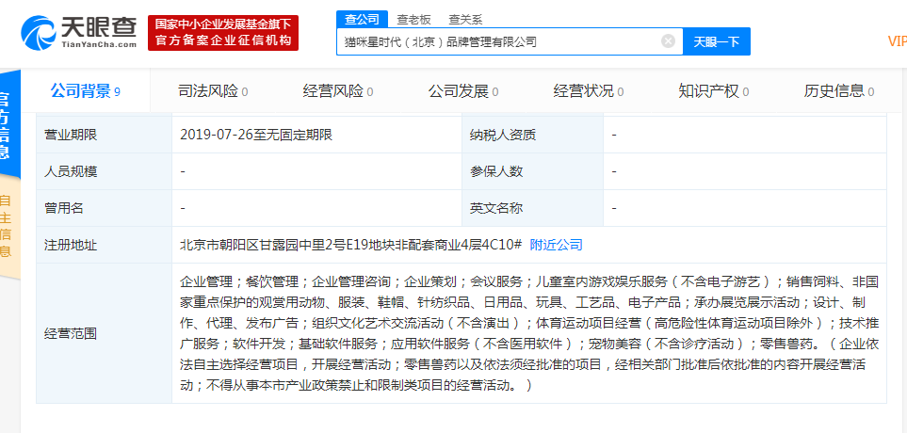Open the 公司发展 tab

(462, 90)
